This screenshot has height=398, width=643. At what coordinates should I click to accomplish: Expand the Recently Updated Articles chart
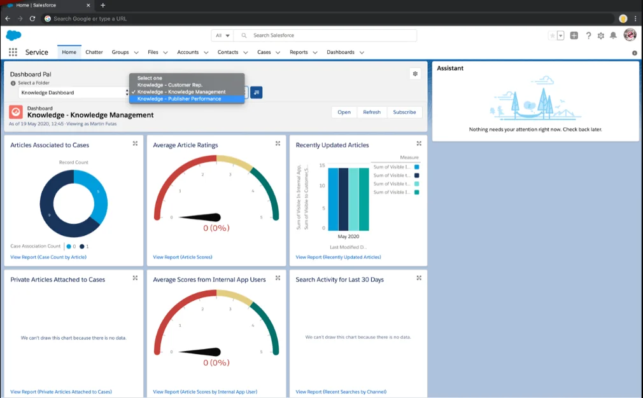click(x=419, y=143)
